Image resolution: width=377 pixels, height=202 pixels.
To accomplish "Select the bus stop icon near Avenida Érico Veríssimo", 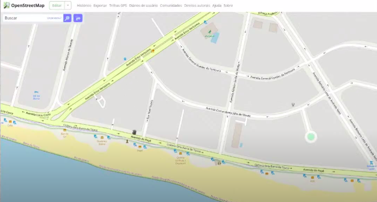I will click(125, 59).
